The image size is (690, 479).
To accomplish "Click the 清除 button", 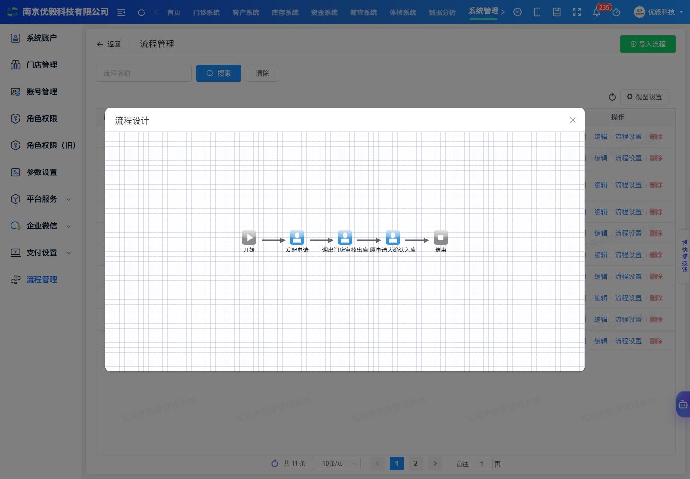I will (x=263, y=73).
